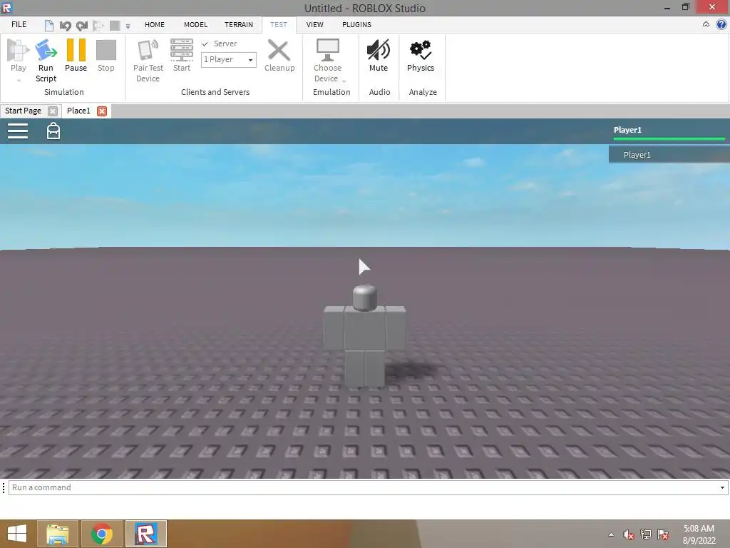Click the Redo arrow icon
730x548 pixels.
coord(81,26)
